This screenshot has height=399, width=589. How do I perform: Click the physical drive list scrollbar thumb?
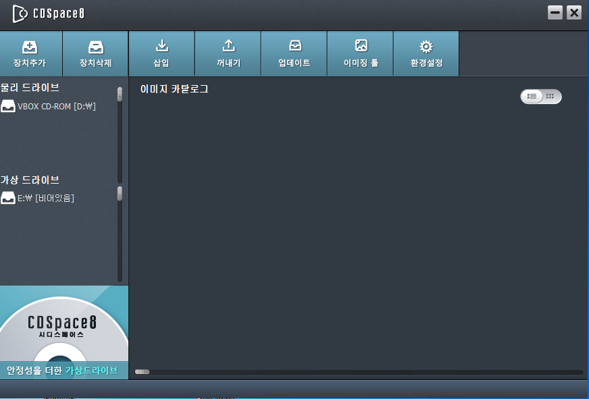tap(120, 95)
